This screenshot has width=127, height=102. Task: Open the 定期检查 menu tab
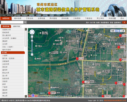pos(41,18)
